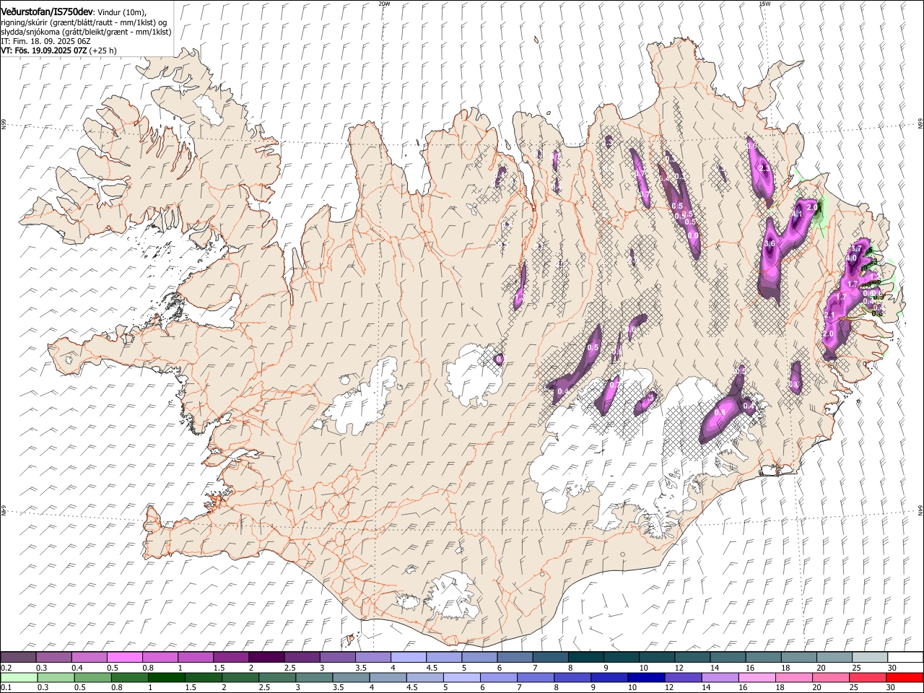This screenshot has height=693, width=924.
Task: Pick the upper scale 0.8–1 magenta swatch
Action: click(160, 658)
